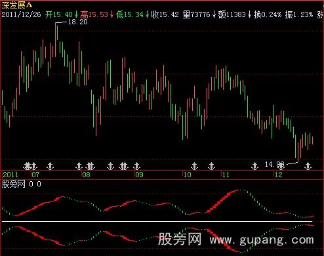This screenshot has width=324, height=256.
Task: Select the 08 month marker on time axis
Action: (86, 175)
